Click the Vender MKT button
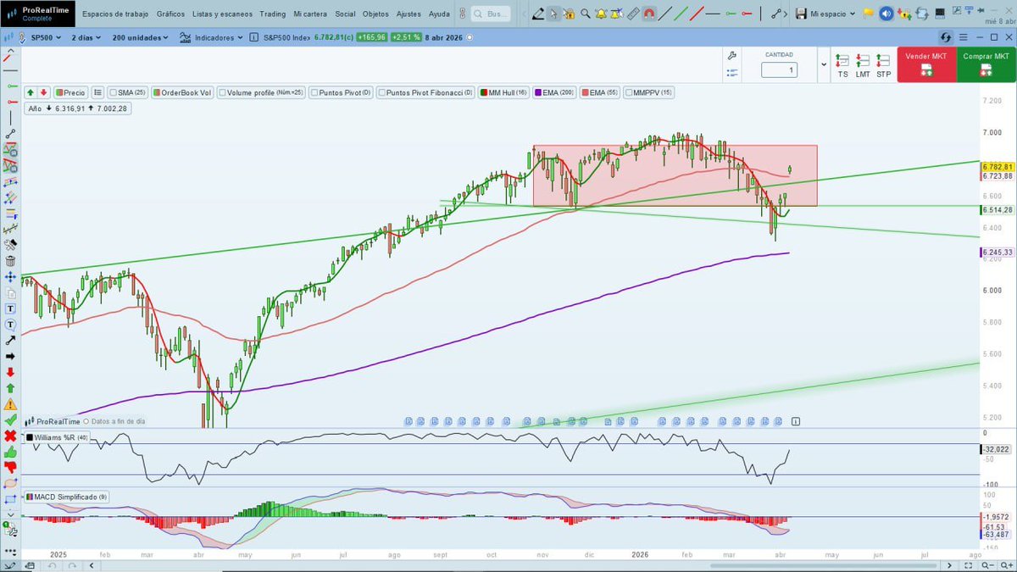Screen dimensions: 1017x572 click(925, 64)
